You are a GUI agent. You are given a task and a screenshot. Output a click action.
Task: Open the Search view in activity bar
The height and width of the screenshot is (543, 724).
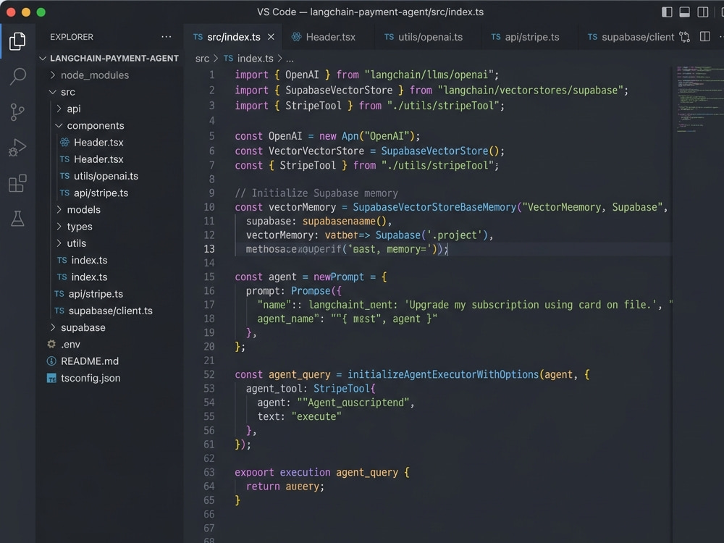17,76
